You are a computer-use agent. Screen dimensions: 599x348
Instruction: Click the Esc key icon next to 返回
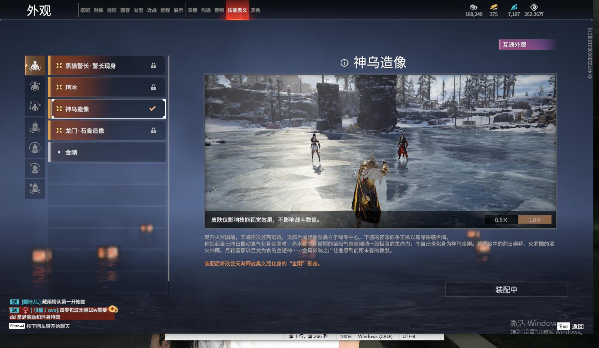pos(564,326)
